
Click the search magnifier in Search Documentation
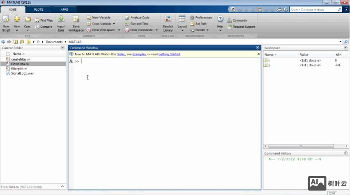pyautogui.click(x=339, y=9)
